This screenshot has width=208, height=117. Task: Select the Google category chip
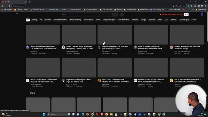[144, 20]
